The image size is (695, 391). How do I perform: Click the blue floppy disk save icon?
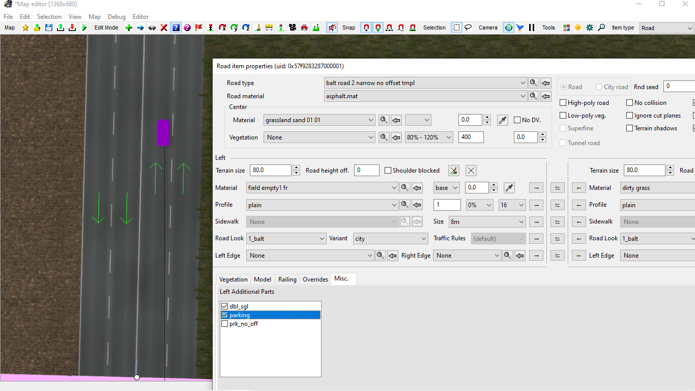coord(49,27)
